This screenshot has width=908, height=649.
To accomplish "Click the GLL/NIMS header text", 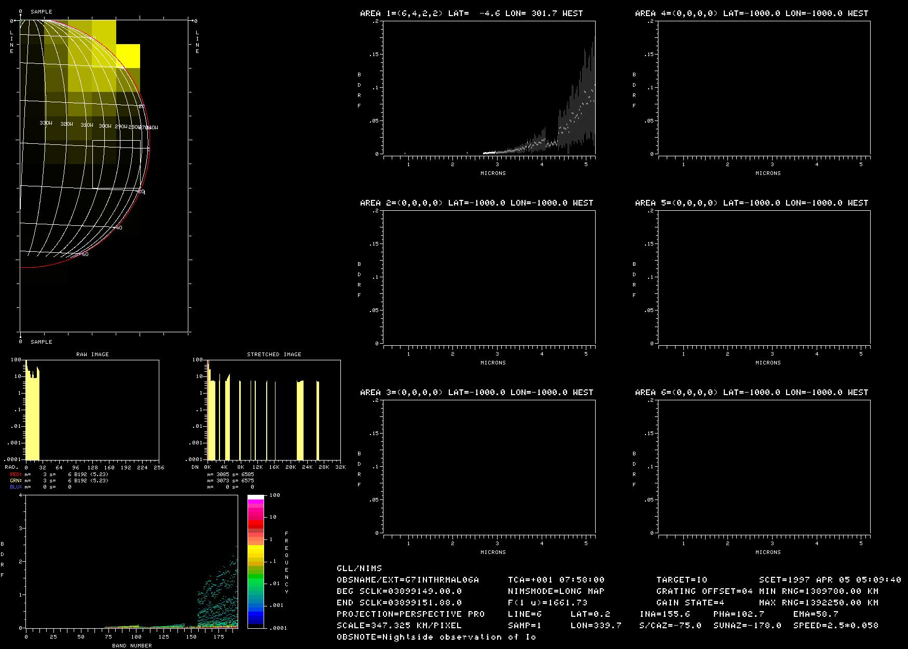I will [x=359, y=569].
